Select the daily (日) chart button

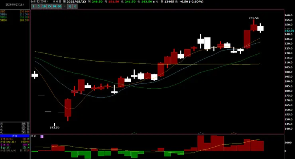pyautogui.click(x=65, y=6)
